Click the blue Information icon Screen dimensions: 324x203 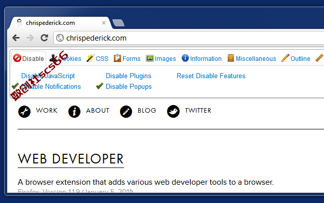tap(185, 58)
